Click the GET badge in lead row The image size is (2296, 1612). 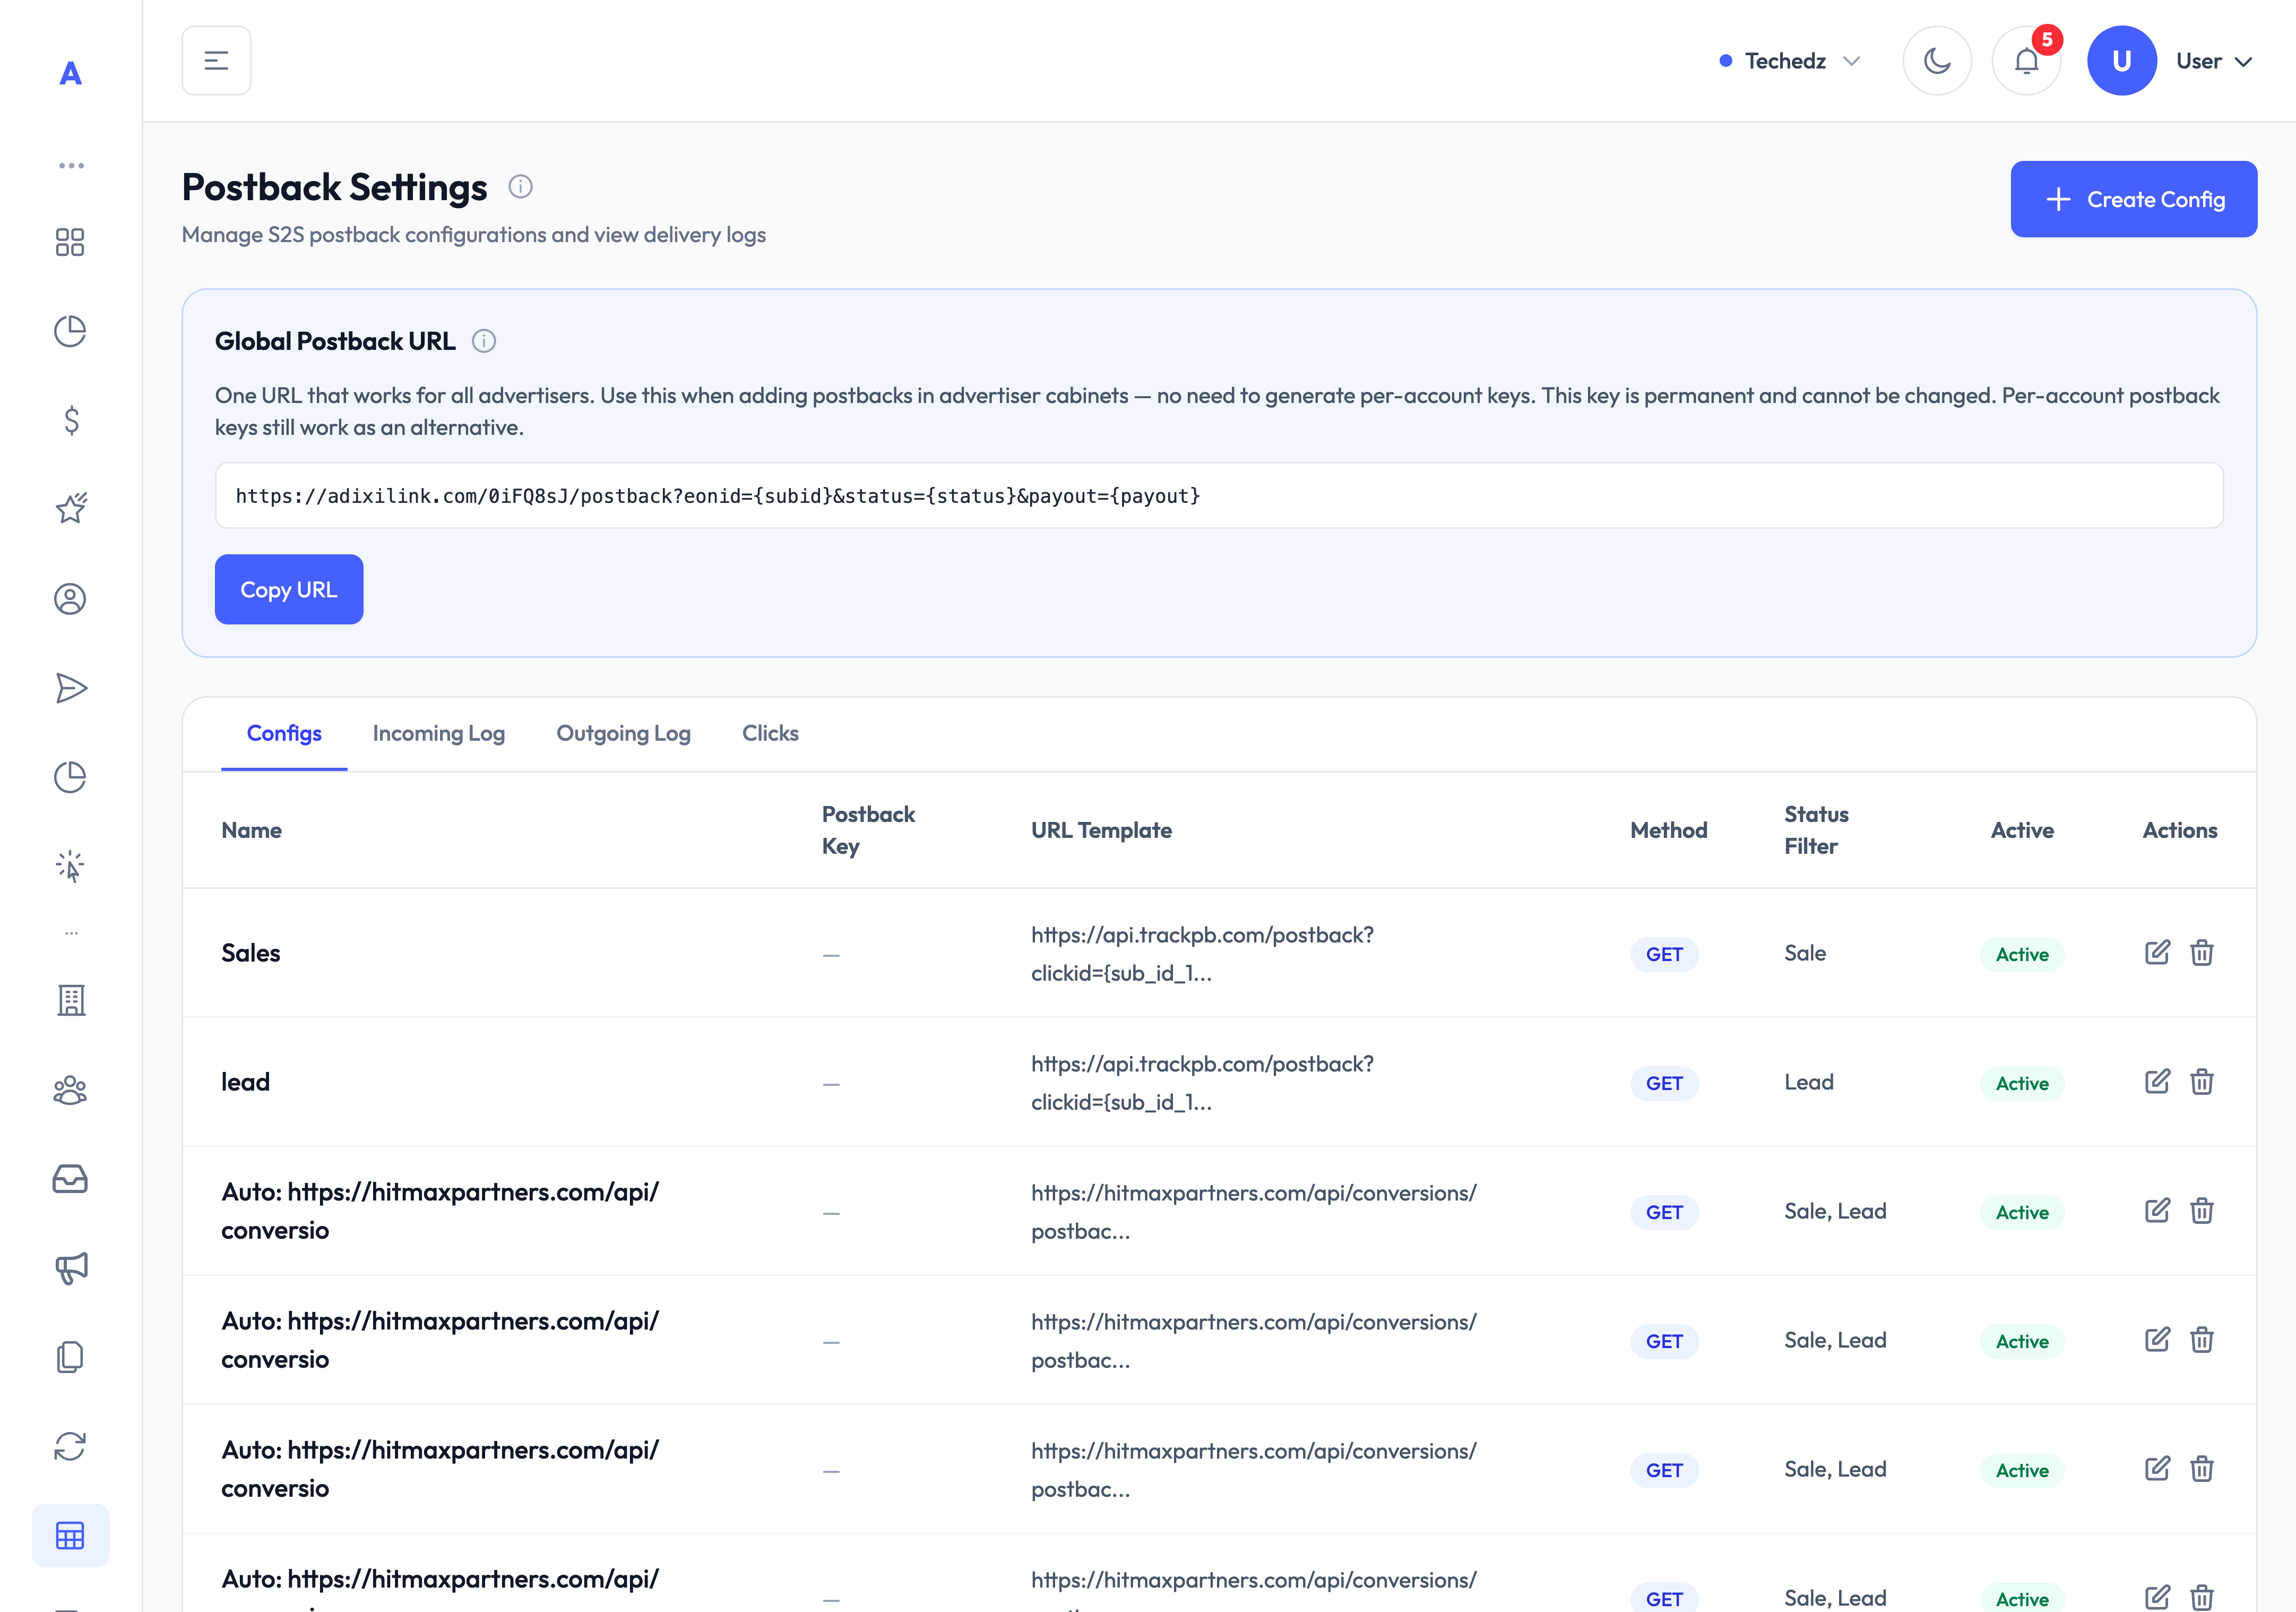1664,1084
